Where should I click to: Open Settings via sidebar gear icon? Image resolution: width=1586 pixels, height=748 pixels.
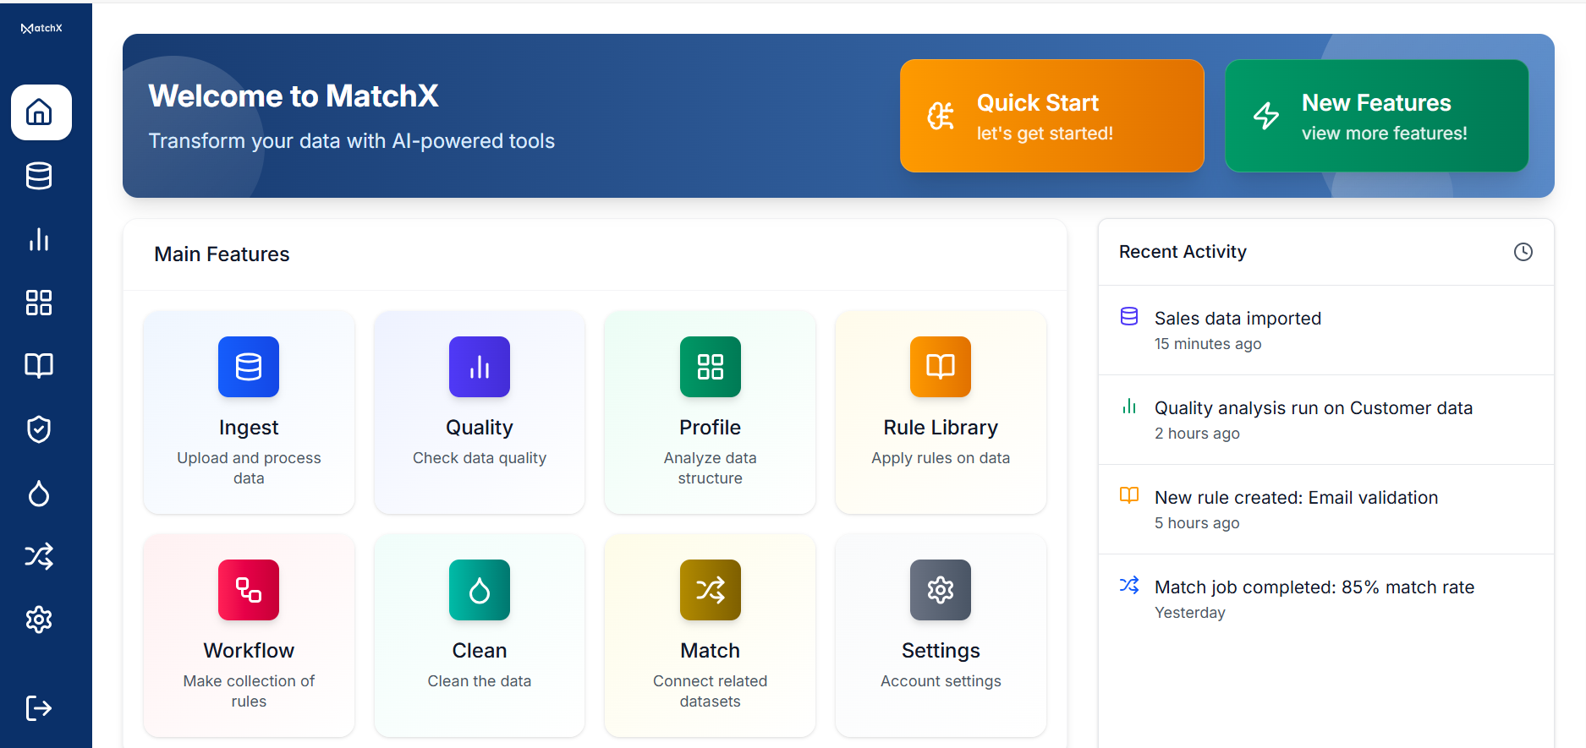tap(39, 620)
